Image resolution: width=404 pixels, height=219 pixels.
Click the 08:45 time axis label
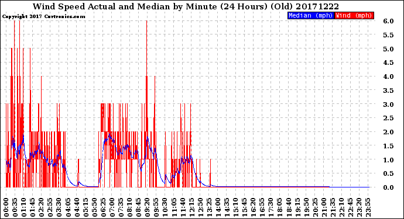click(x=139, y=207)
